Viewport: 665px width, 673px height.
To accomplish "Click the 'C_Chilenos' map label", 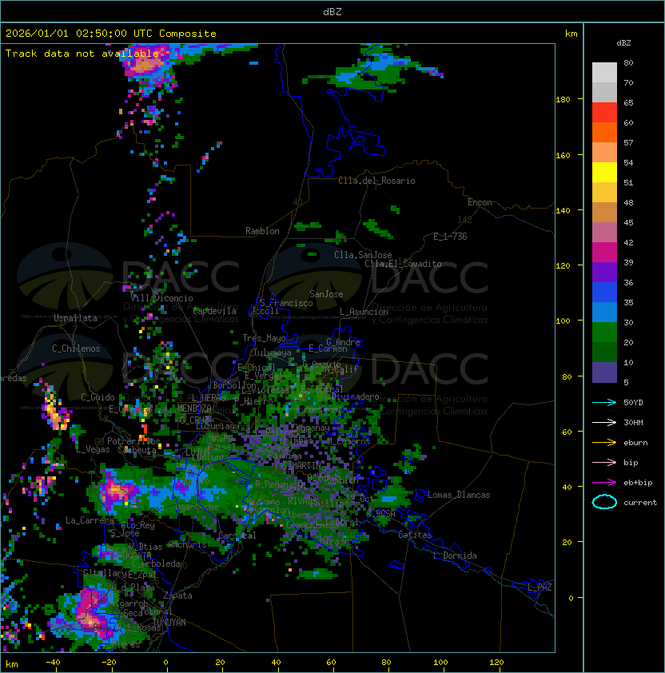I will 76,348.
